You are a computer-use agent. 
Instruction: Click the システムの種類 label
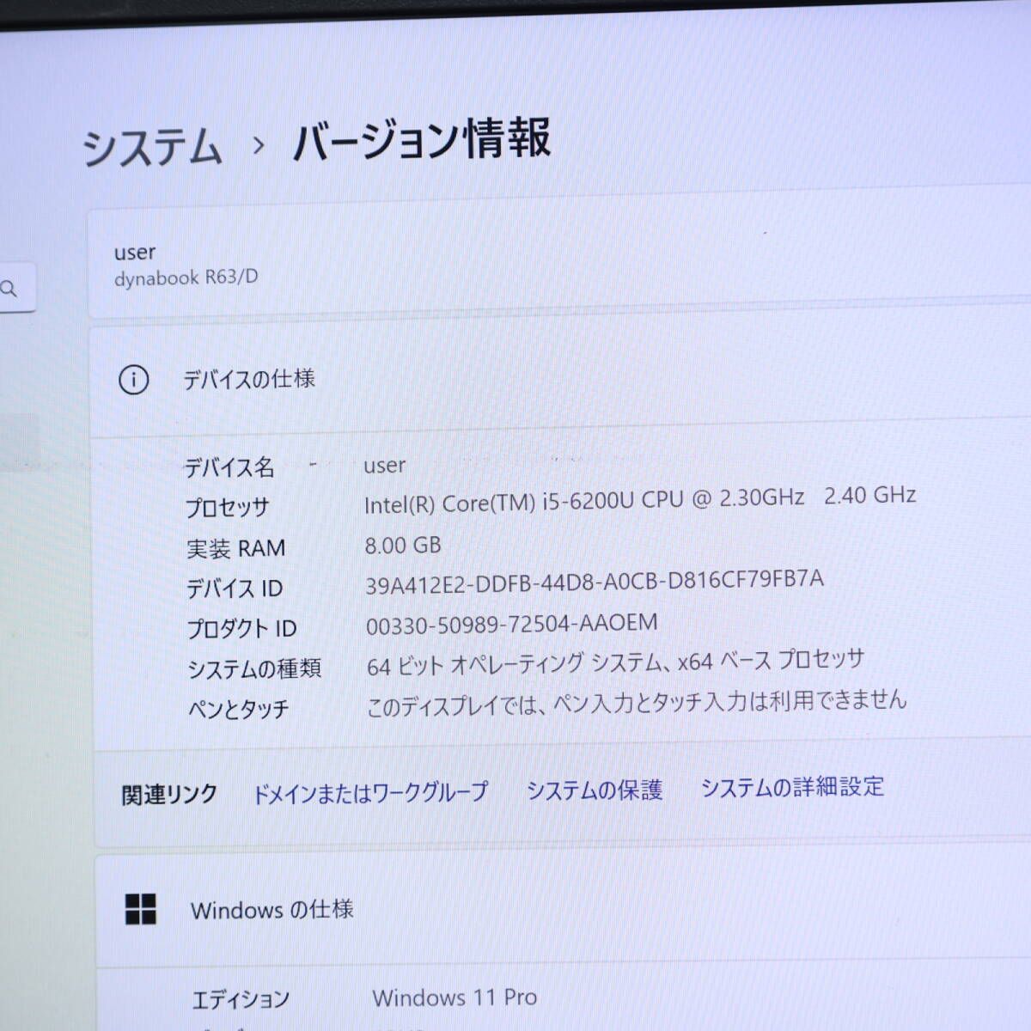(254, 668)
